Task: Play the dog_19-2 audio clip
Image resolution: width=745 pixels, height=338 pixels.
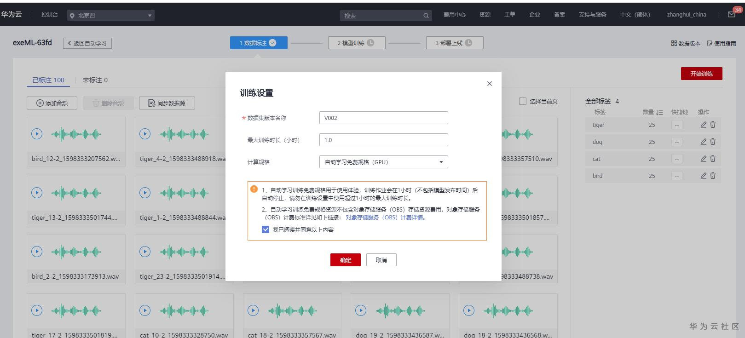Action: point(361,310)
